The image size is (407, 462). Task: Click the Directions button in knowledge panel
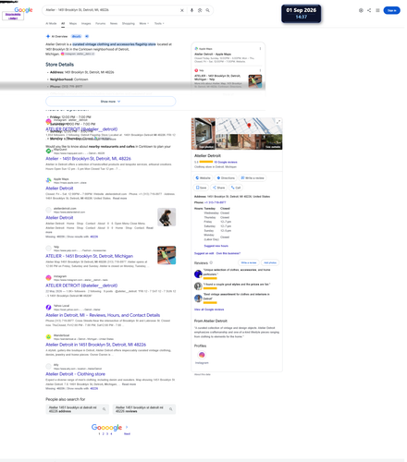click(226, 178)
